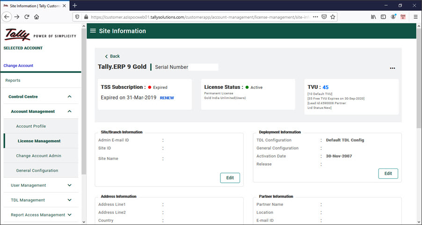Open the Firefox hamburger menu
This screenshot has height=225, width=422.
pos(415,17)
